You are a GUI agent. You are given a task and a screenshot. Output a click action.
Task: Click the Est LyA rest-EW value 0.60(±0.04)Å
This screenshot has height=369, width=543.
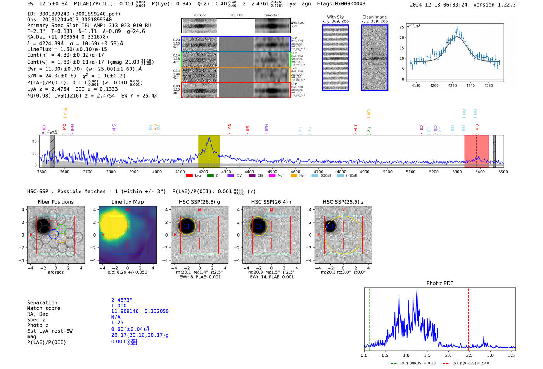click(x=130, y=329)
